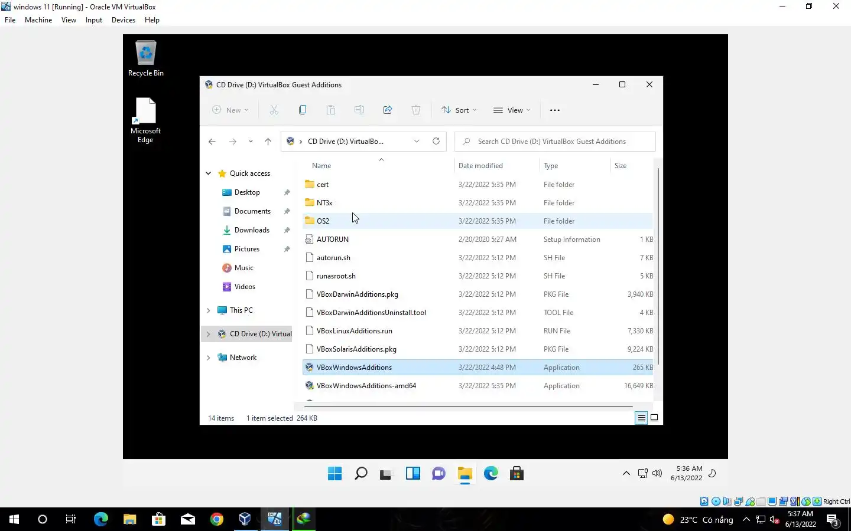Open recent locations dropdown arrow

click(x=251, y=142)
